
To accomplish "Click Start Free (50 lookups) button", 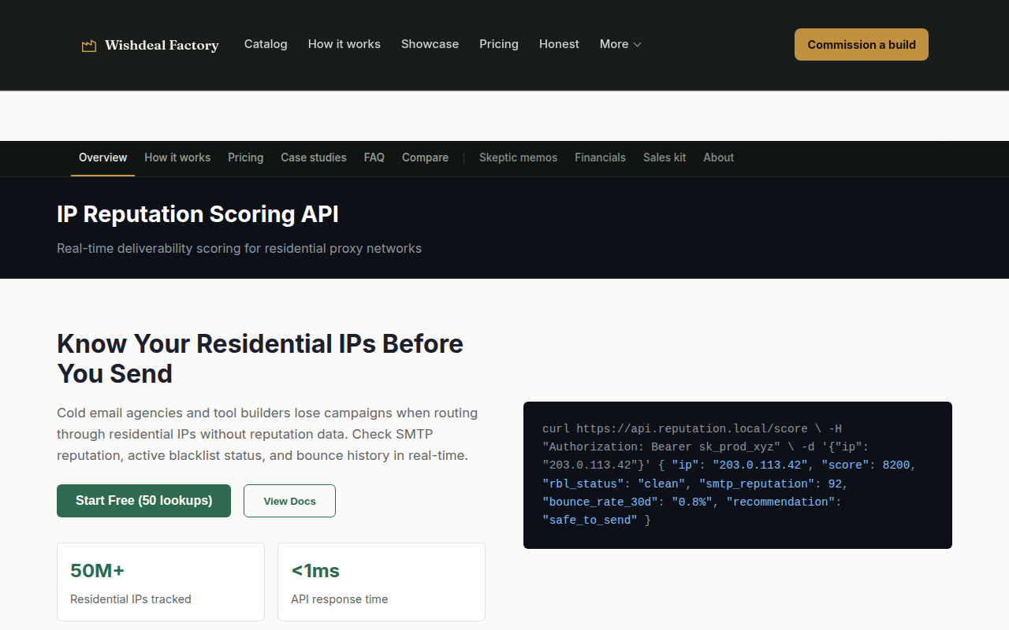I will 143,501.
